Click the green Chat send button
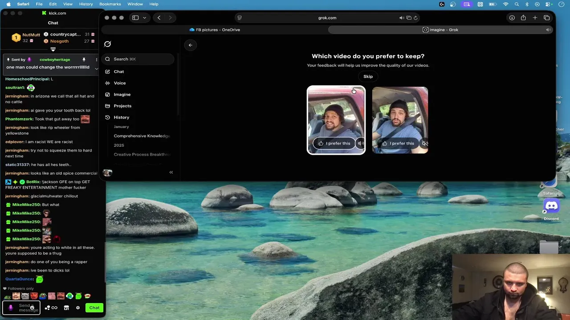The image size is (570, 320). [x=94, y=308]
